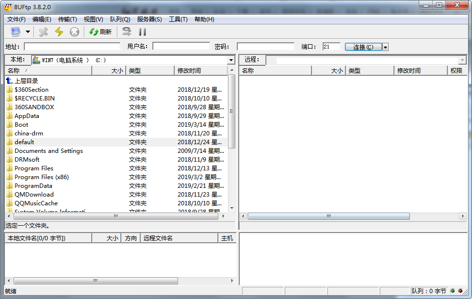Click the lightning quick-connect icon
Viewport: 472px width, 299px height.
[x=58, y=32]
